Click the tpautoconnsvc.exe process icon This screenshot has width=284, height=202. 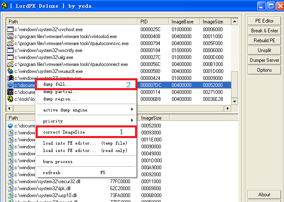[x=10, y=43]
